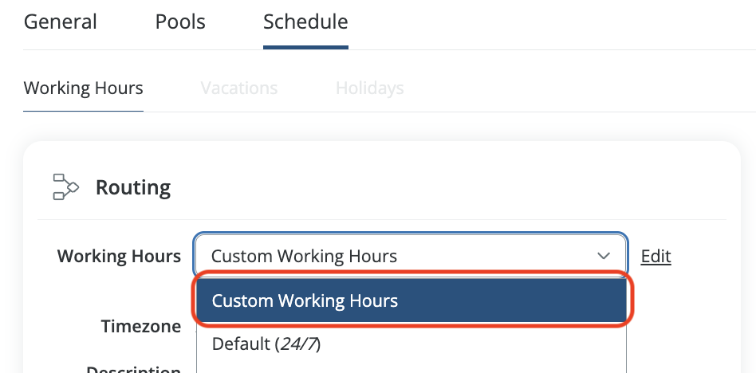Viewport: 756px width, 373px height.
Task: Show the Holidays sub-tab
Action: point(369,88)
